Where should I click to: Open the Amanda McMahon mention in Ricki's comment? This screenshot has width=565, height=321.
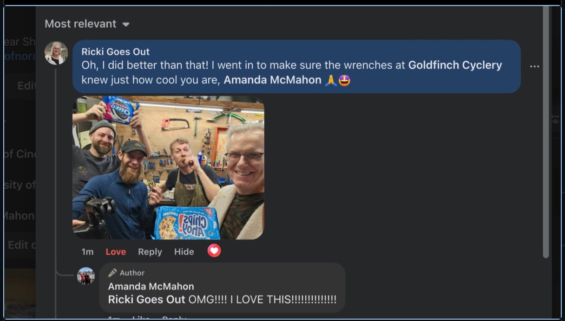coord(272,80)
